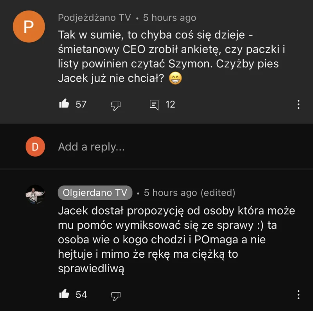Open the replies icon on the top comment
Image resolution: width=313 pixels, height=311 pixels.
coord(154,105)
